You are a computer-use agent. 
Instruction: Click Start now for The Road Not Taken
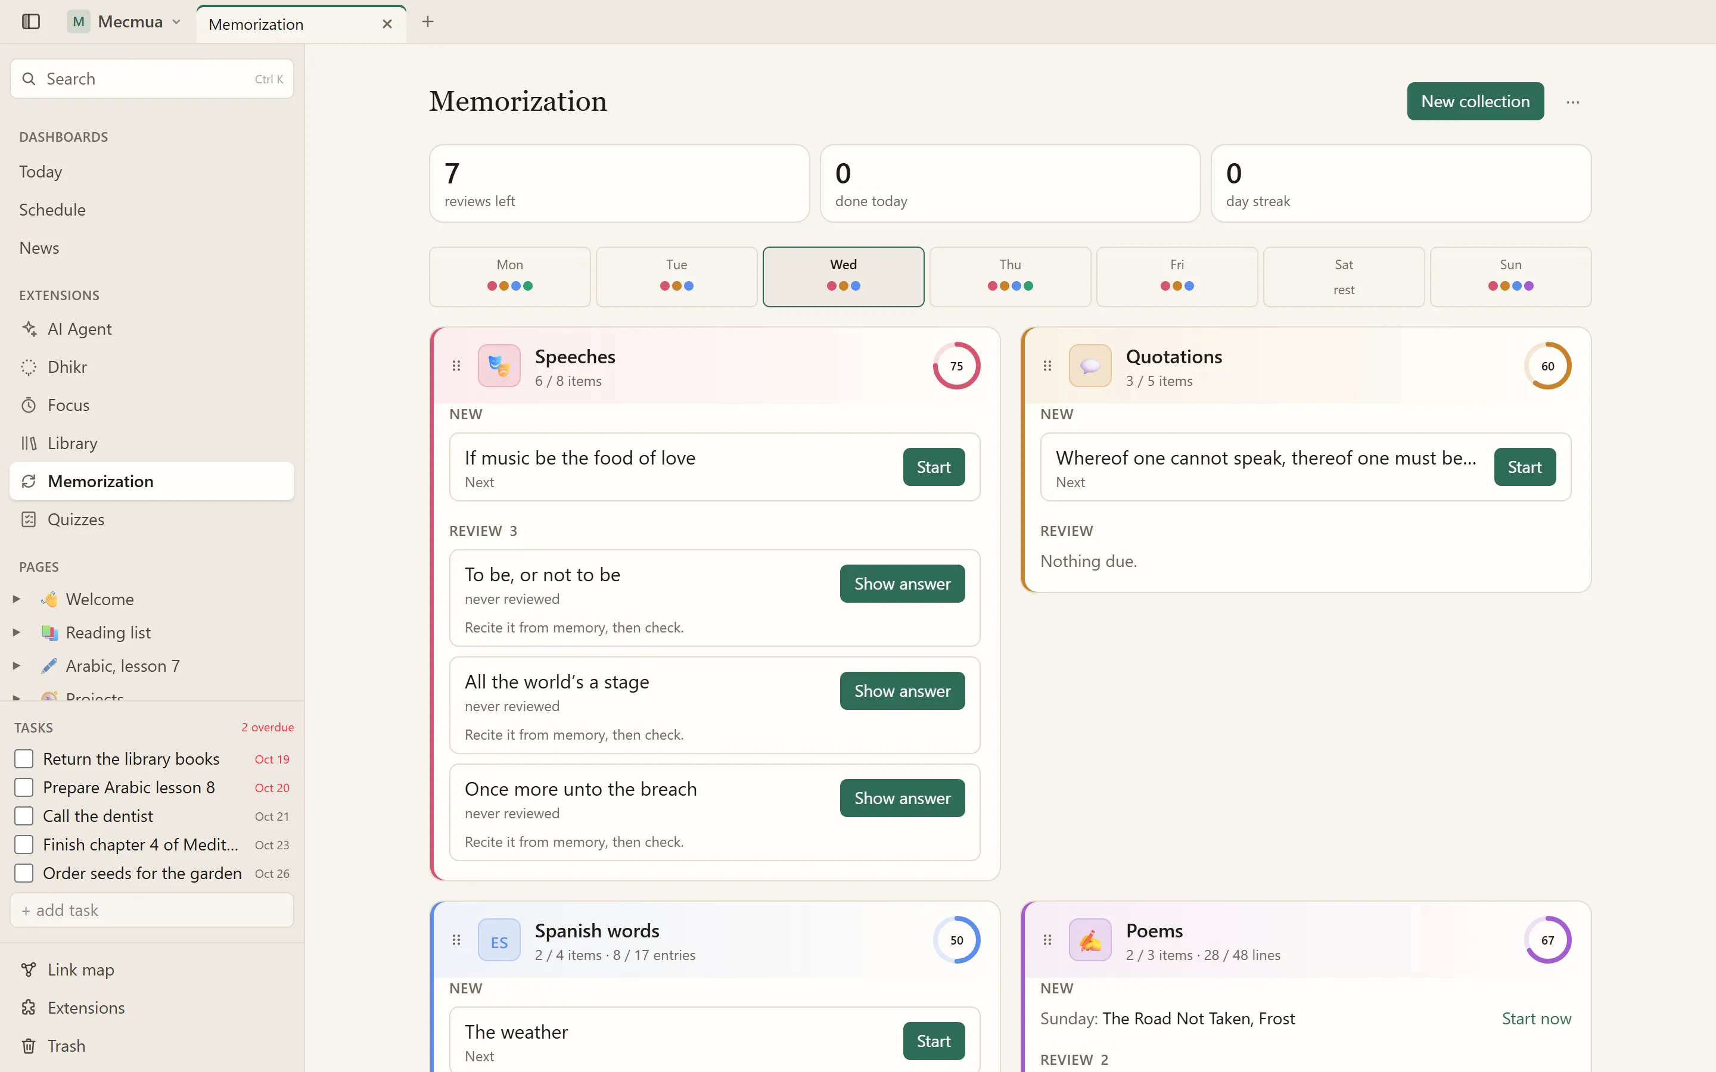click(x=1536, y=1019)
